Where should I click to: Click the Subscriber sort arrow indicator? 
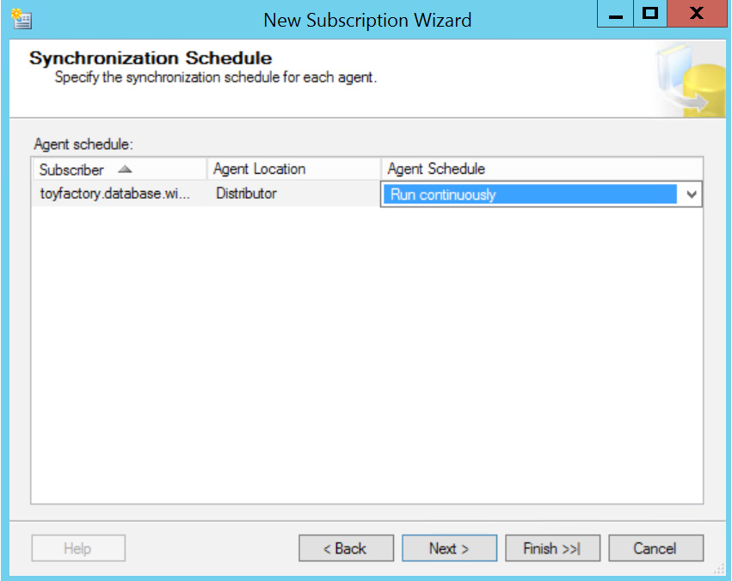point(125,169)
